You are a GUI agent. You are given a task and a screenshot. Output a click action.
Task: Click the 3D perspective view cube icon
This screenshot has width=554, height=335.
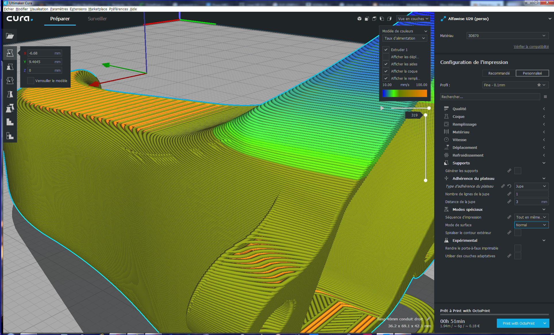359,19
